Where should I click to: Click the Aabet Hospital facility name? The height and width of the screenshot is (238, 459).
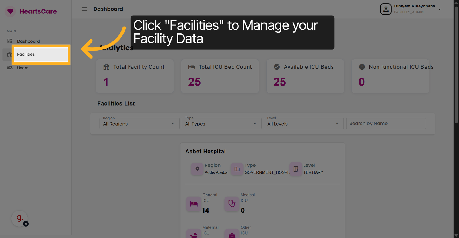(205, 152)
